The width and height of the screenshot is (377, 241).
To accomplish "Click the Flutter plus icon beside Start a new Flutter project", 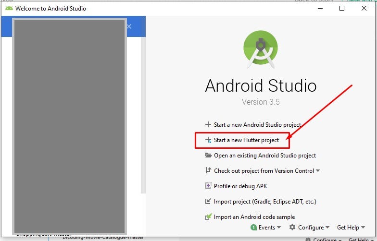I will pos(208,140).
